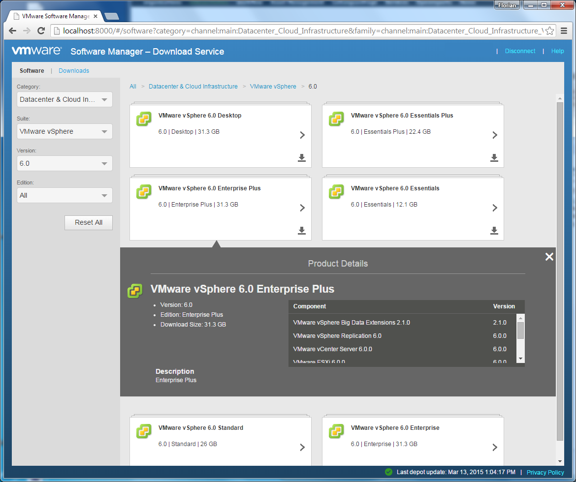Switch to the Downloads tab
The image size is (576, 482).
[x=74, y=70]
